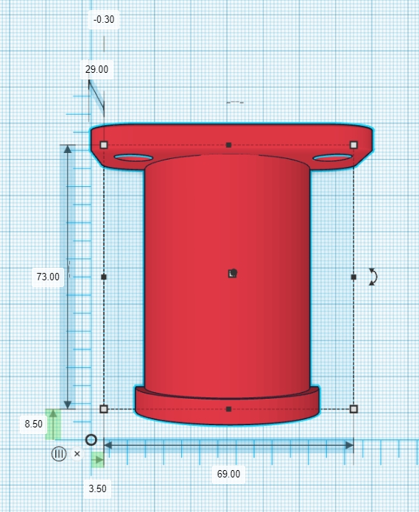Viewport: 419px width, 512px height.
Task: Select the bottom-left white corner handle
Action: 104,409
